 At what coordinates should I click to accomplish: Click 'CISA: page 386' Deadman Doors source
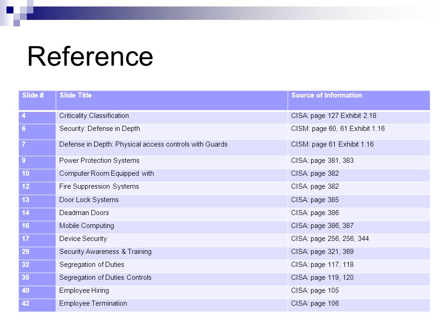pyautogui.click(x=359, y=214)
